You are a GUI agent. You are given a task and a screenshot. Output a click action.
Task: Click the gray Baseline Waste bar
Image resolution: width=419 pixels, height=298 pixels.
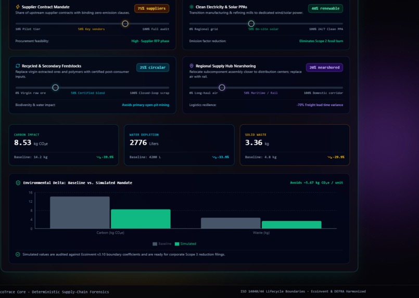[231, 223]
